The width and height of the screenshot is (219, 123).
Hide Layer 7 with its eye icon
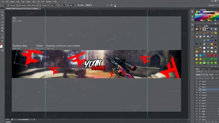[197, 103]
